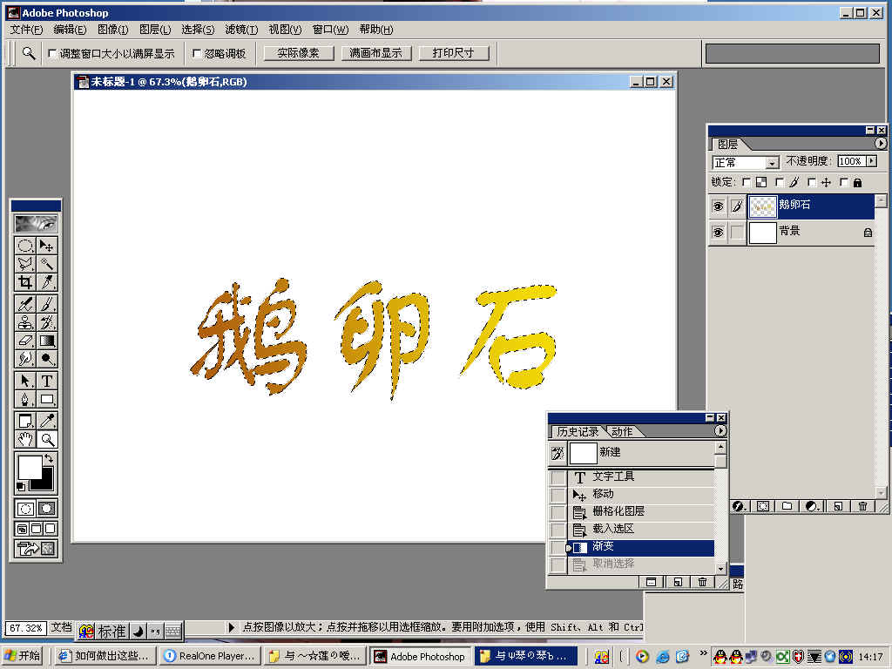Image resolution: width=892 pixels, height=669 pixels.
Task: Choose the Clone Stamp tool
Action: pos(25,322)
